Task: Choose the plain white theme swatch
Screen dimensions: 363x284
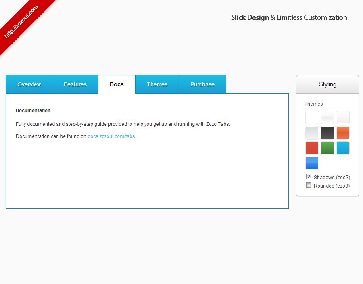Action: click(x=312, y=117)
